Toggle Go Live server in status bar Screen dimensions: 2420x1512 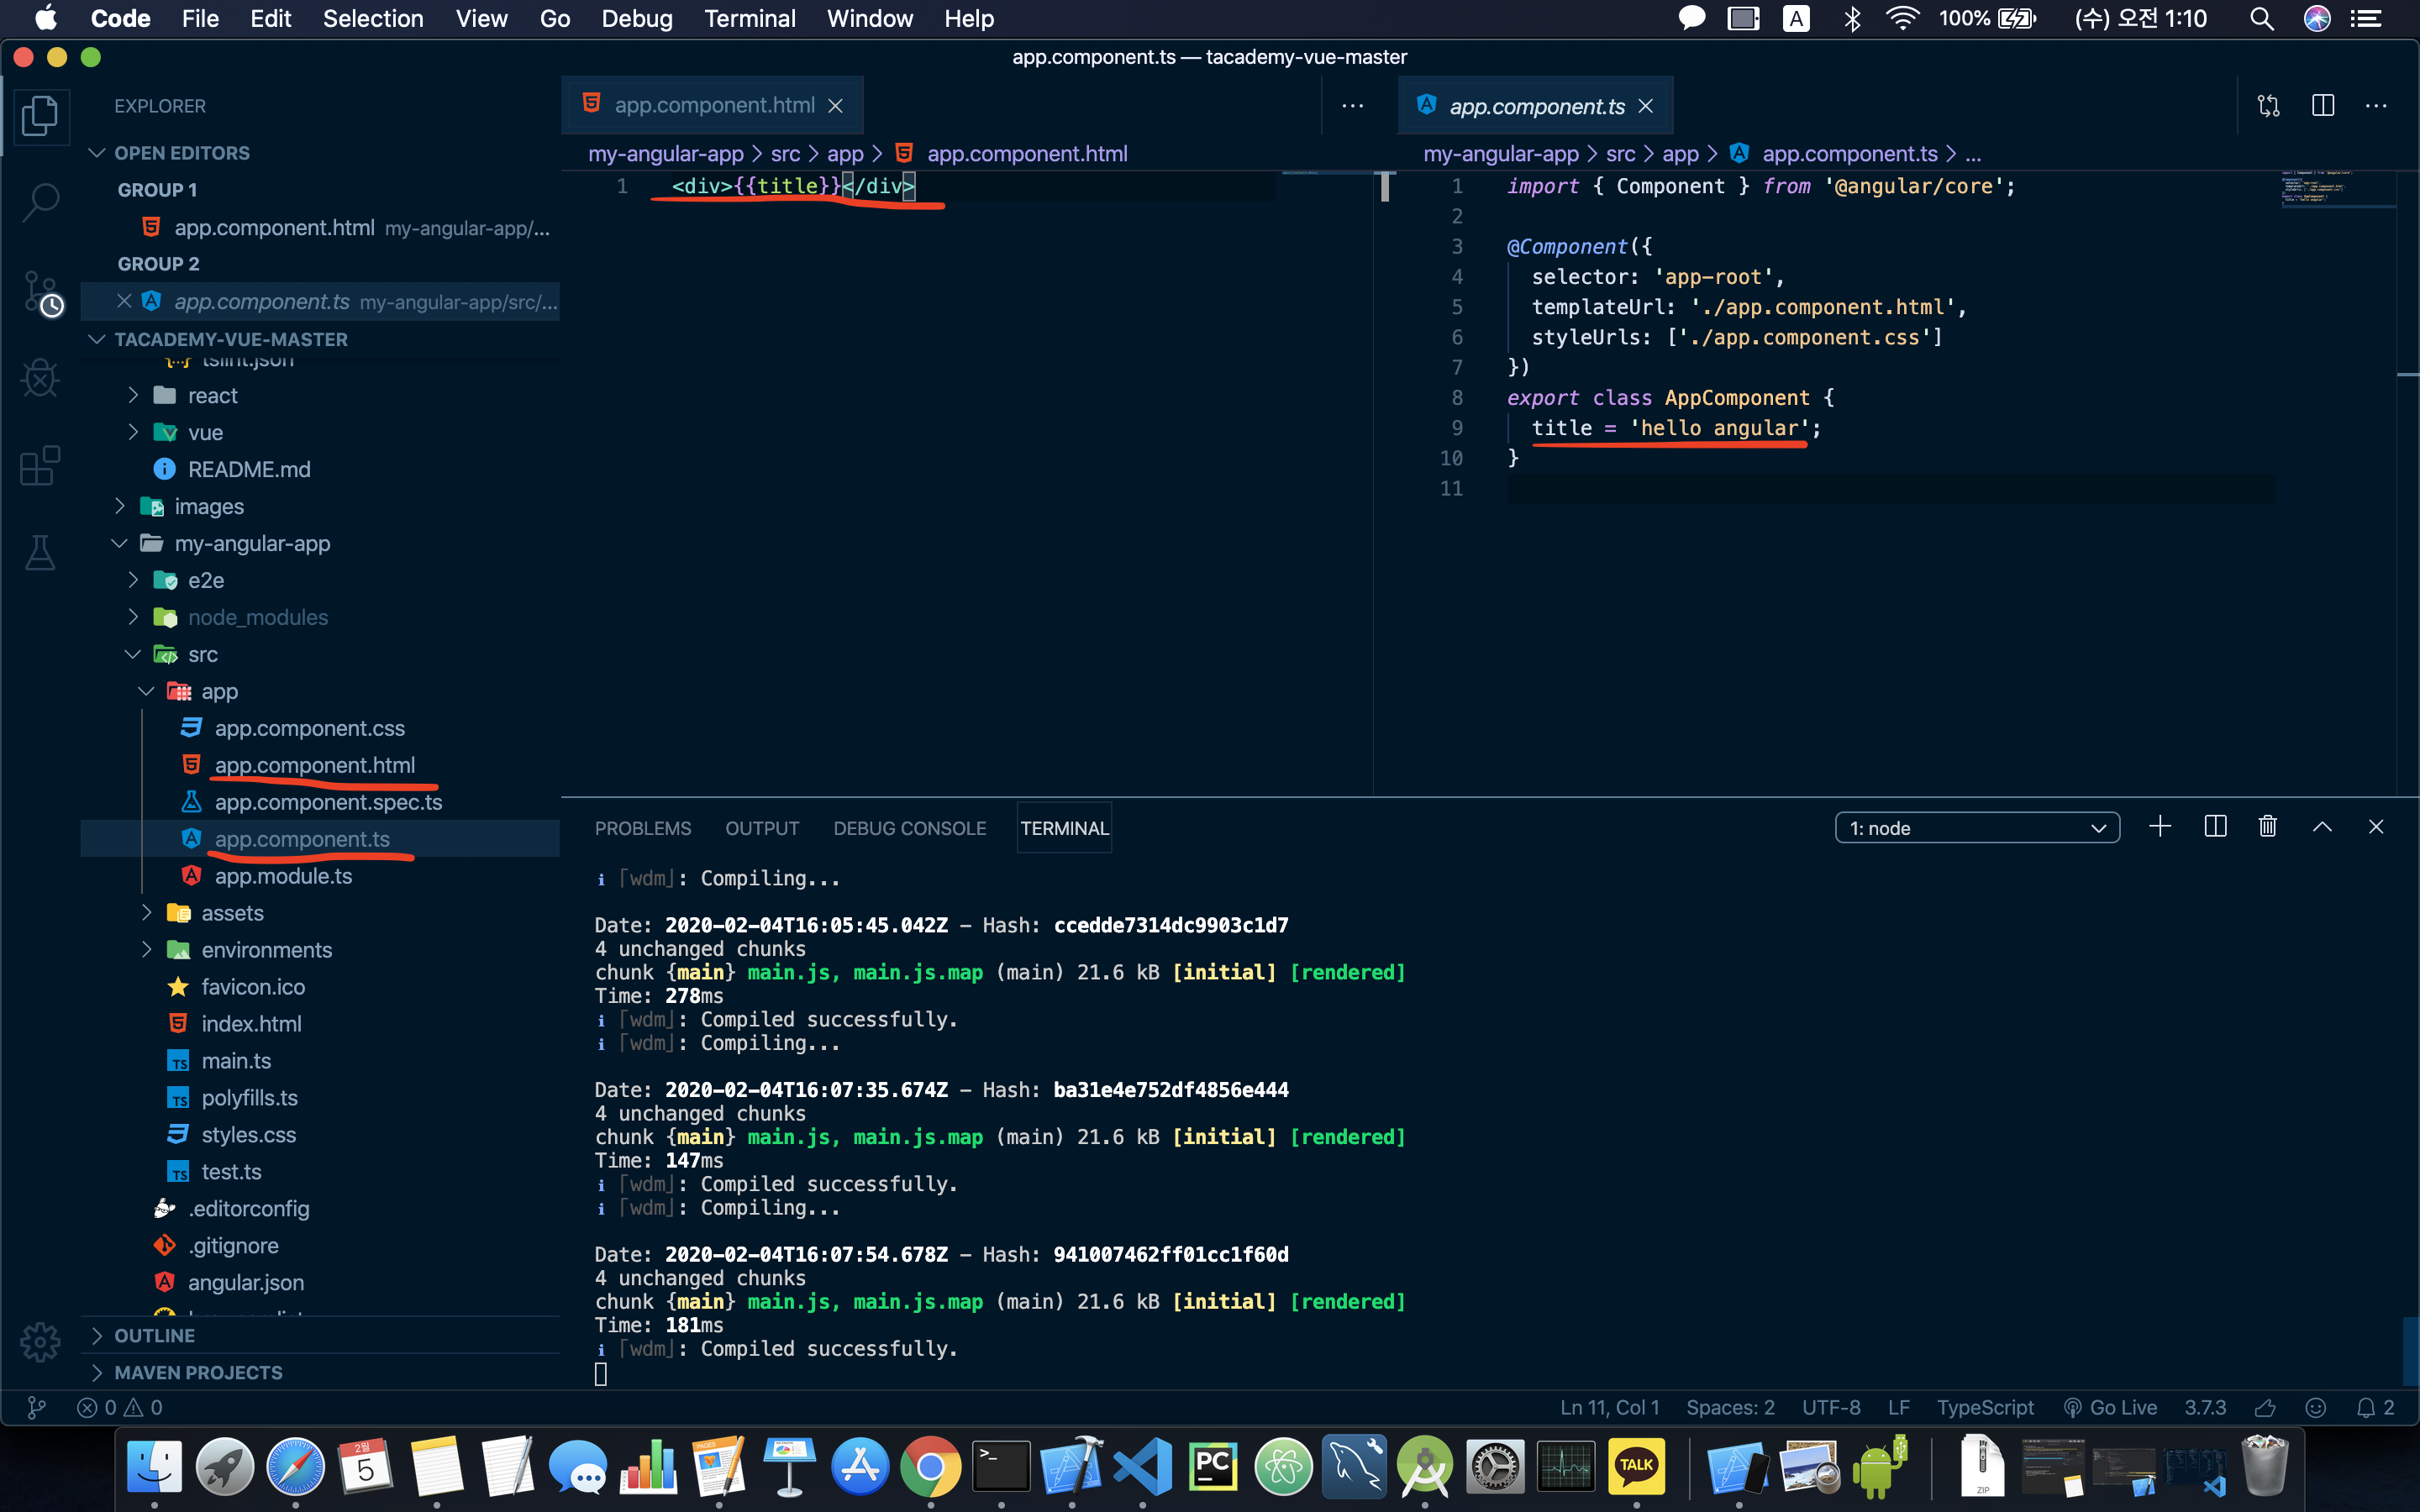pyautogui.click(x=2111, y=1407)
